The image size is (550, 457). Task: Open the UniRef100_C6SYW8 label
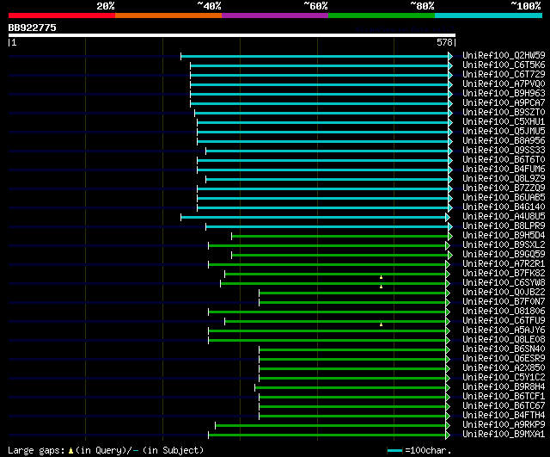tap(504, 283)
